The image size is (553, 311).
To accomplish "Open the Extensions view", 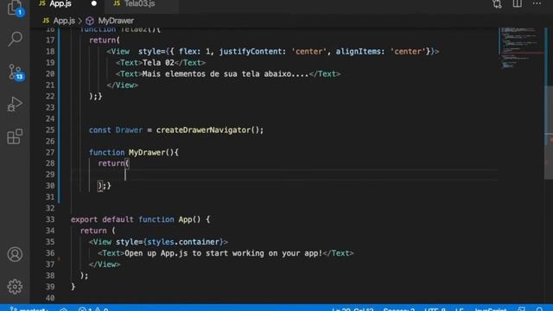I will (x=15, y=136).
